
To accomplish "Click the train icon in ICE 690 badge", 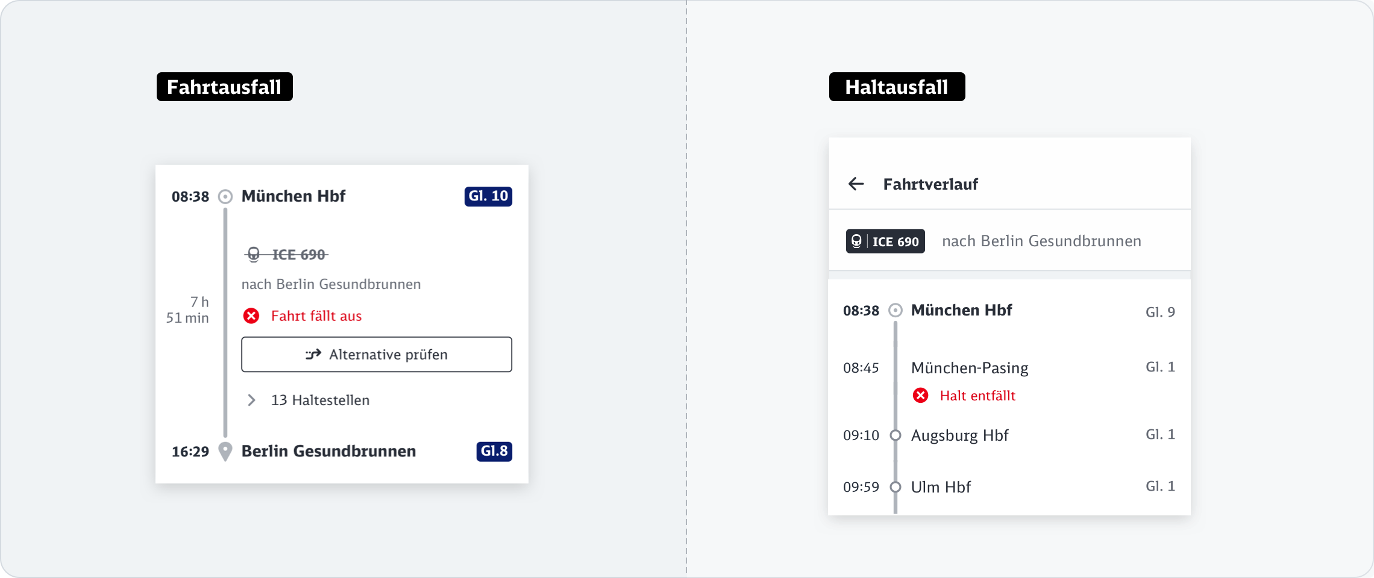I will [856, 241].
